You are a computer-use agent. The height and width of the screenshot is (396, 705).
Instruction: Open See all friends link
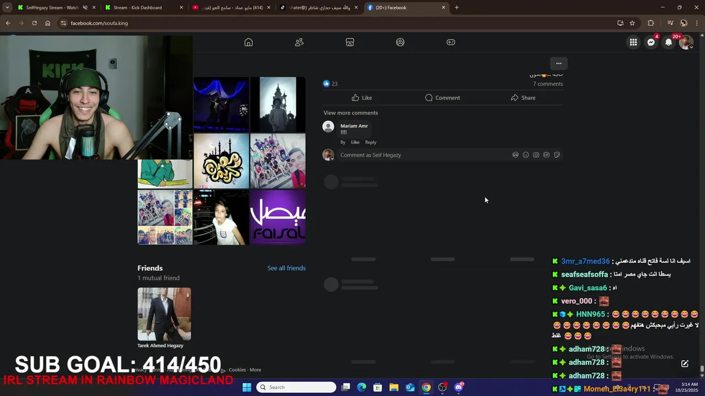[286, 268]
